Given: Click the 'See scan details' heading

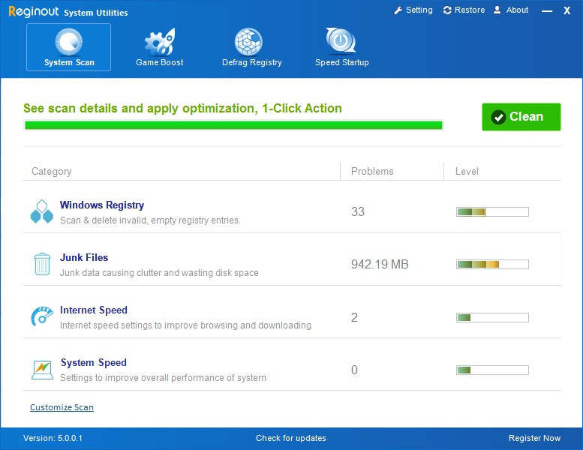Looking at the screenshot, I should (x=182, y=108).
